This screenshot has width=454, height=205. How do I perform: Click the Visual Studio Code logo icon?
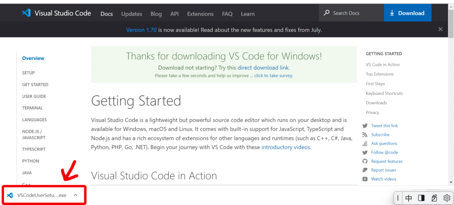click(x=26, y=13)
